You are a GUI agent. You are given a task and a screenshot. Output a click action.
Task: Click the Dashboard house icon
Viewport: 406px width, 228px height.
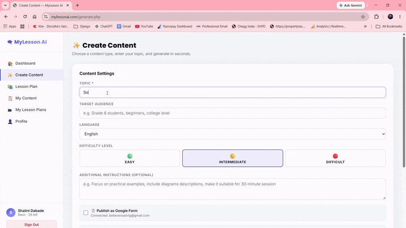click(10, 64)
